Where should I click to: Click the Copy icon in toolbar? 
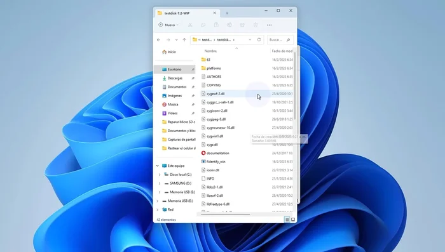click(203, 25)
